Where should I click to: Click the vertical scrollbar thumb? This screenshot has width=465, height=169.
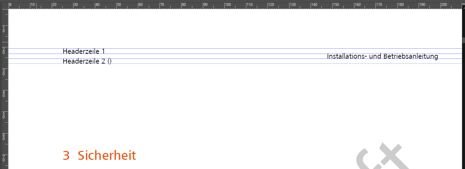pos(463,40)
